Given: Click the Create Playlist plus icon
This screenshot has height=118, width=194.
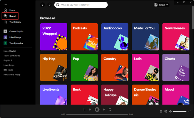Looking at the screenshot, I should [5, 31].
